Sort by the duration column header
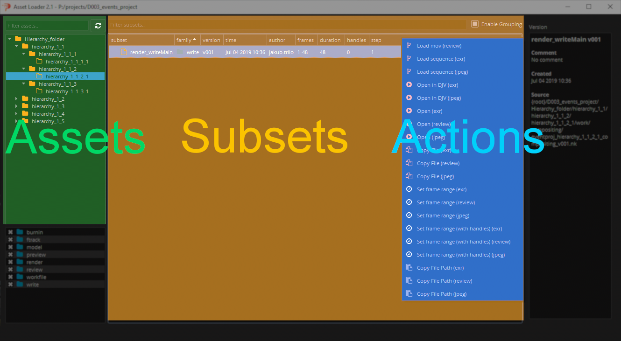Viewport: 621px width, 341px height. [331, 40]
